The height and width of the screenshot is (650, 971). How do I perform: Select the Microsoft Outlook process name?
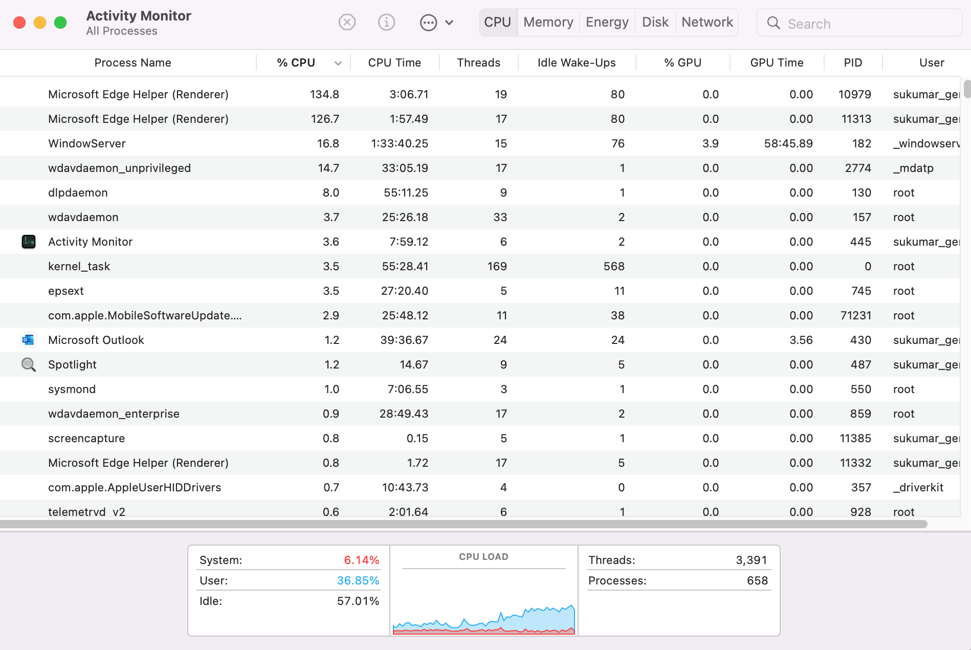pos(96,340)
